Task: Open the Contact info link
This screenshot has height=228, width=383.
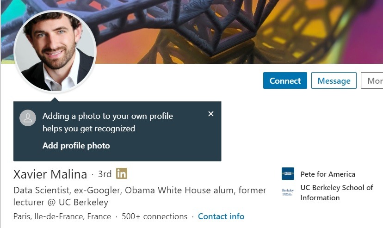Action: (221, 216)
